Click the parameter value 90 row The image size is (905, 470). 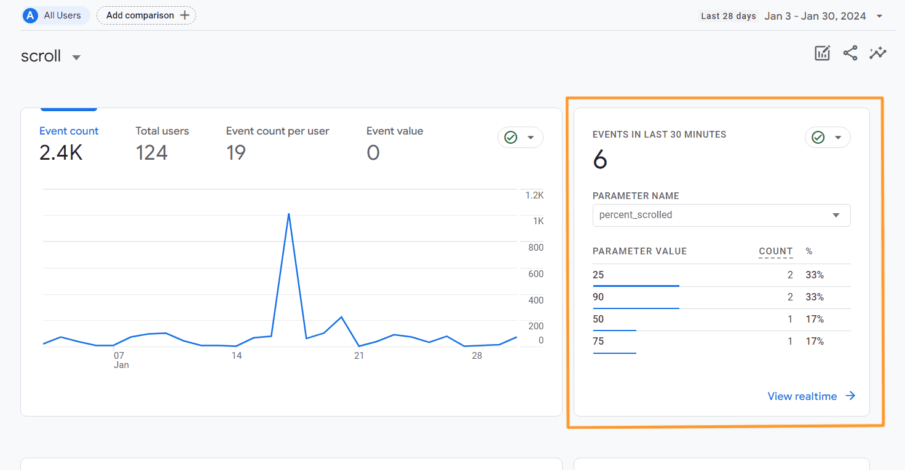pyautogui.click(x=721, y=297)
